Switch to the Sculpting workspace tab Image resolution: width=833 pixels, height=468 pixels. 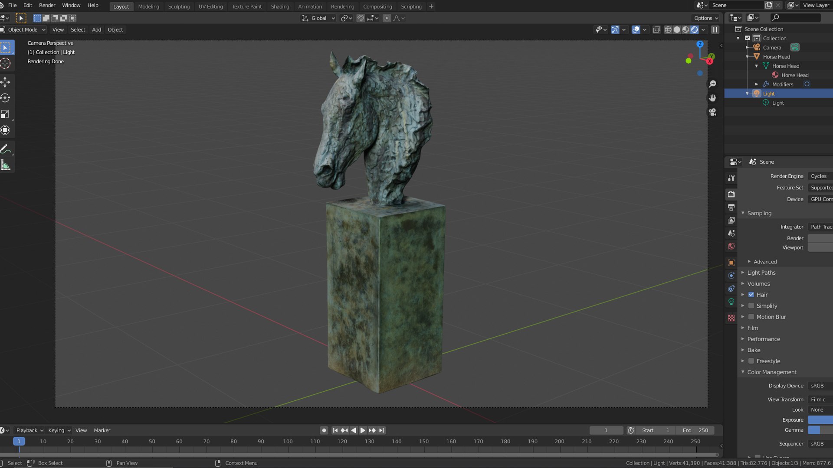[179, 6]
